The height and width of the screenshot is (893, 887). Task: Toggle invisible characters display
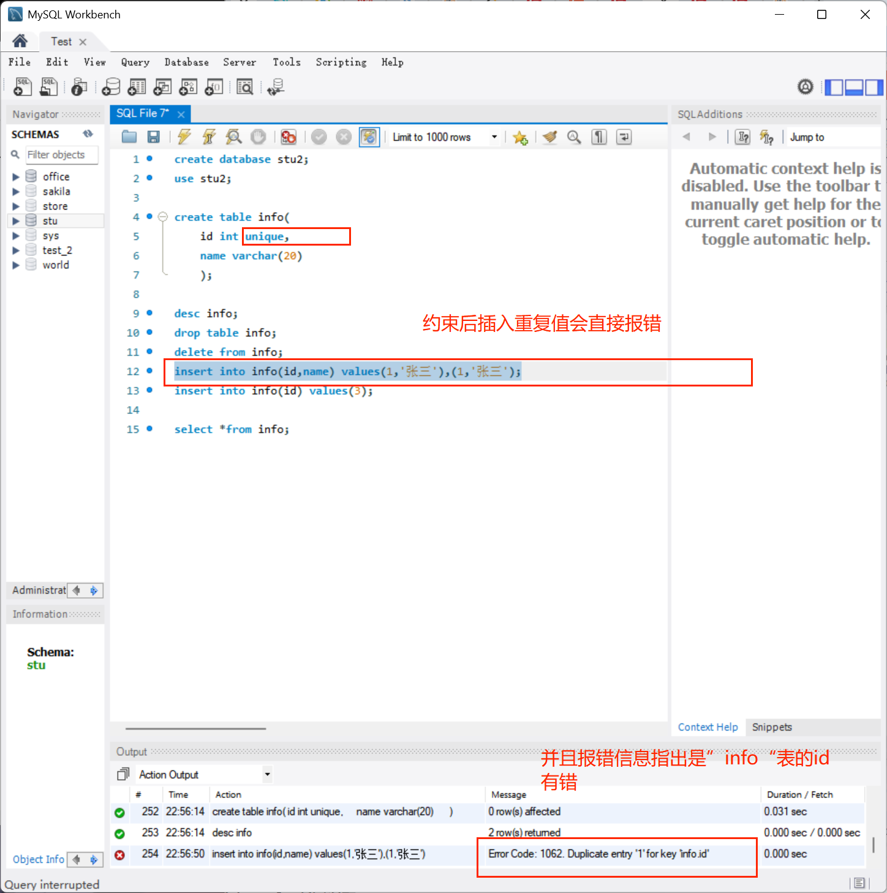coord(599,137)
